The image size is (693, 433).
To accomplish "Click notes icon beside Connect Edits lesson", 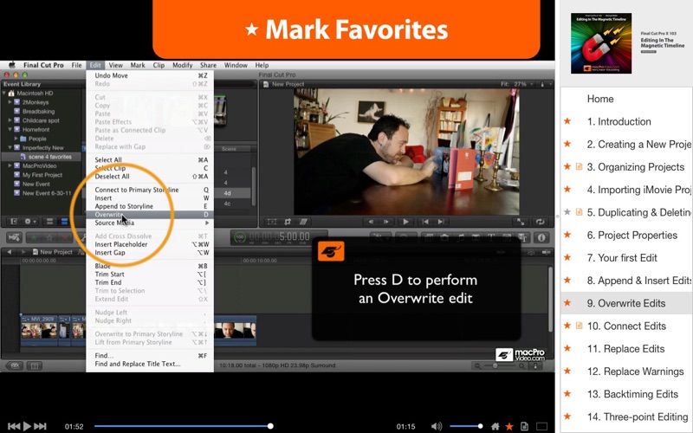I will [x=579, y=326].
